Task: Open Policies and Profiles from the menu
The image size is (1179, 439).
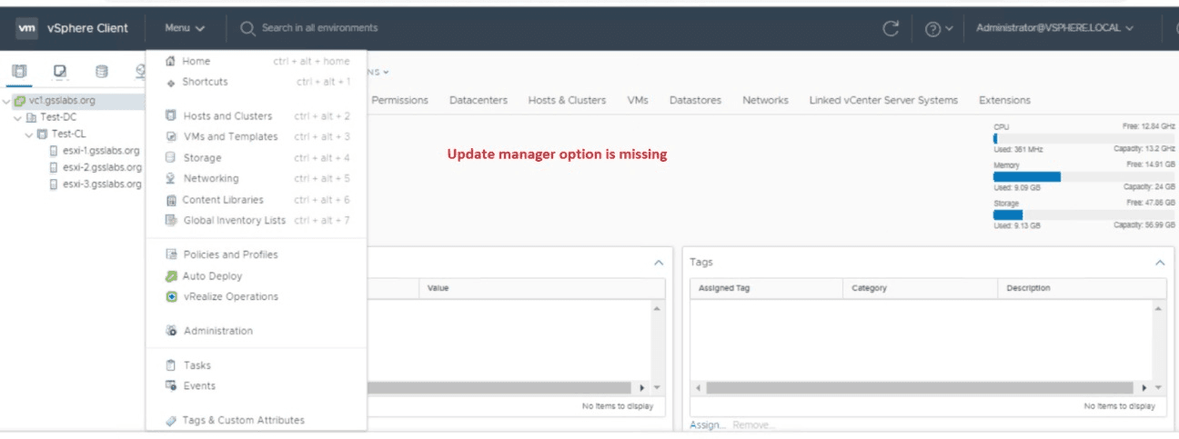Action: tap(230, 255)
